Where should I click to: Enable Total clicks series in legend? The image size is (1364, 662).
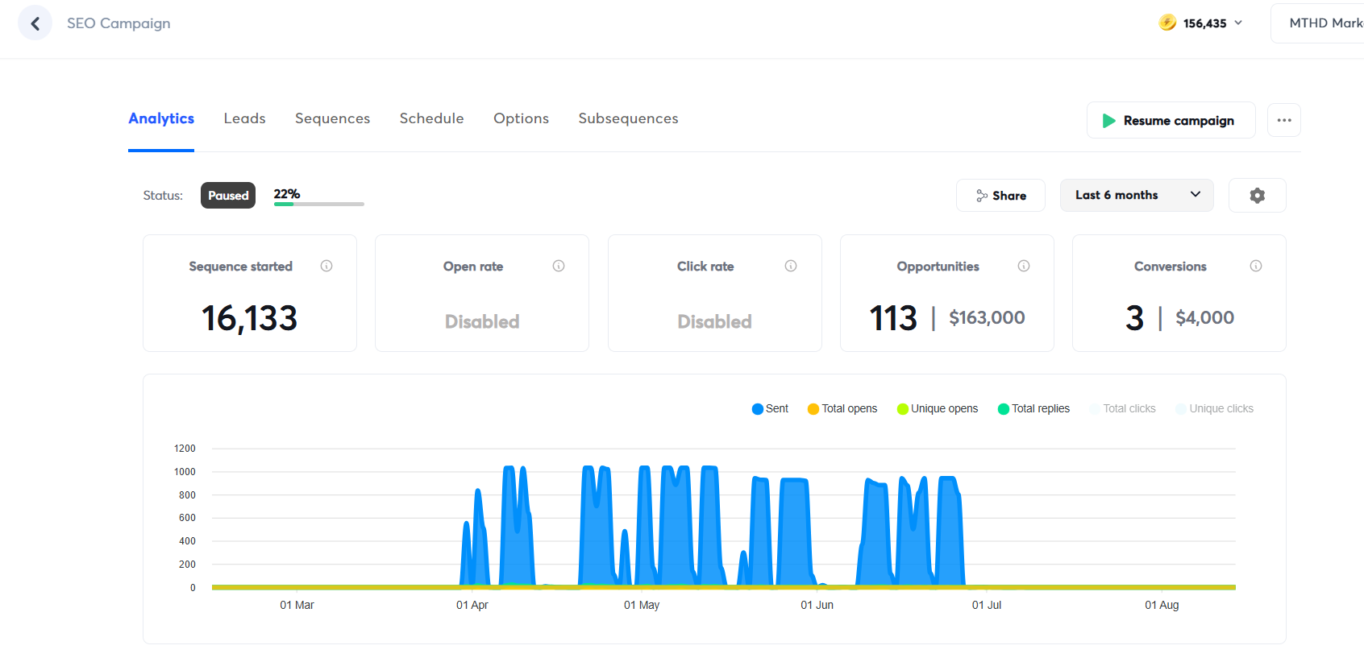click(1122, 409)
